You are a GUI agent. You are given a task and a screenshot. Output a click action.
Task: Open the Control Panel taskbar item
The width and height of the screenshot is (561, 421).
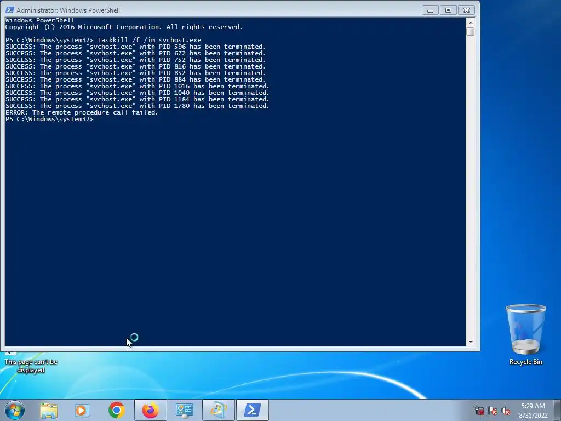pos(184,410)
